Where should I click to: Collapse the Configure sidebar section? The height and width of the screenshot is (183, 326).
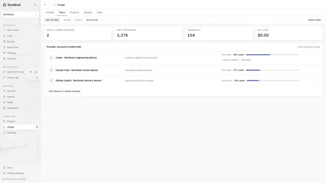click(37, 116)
